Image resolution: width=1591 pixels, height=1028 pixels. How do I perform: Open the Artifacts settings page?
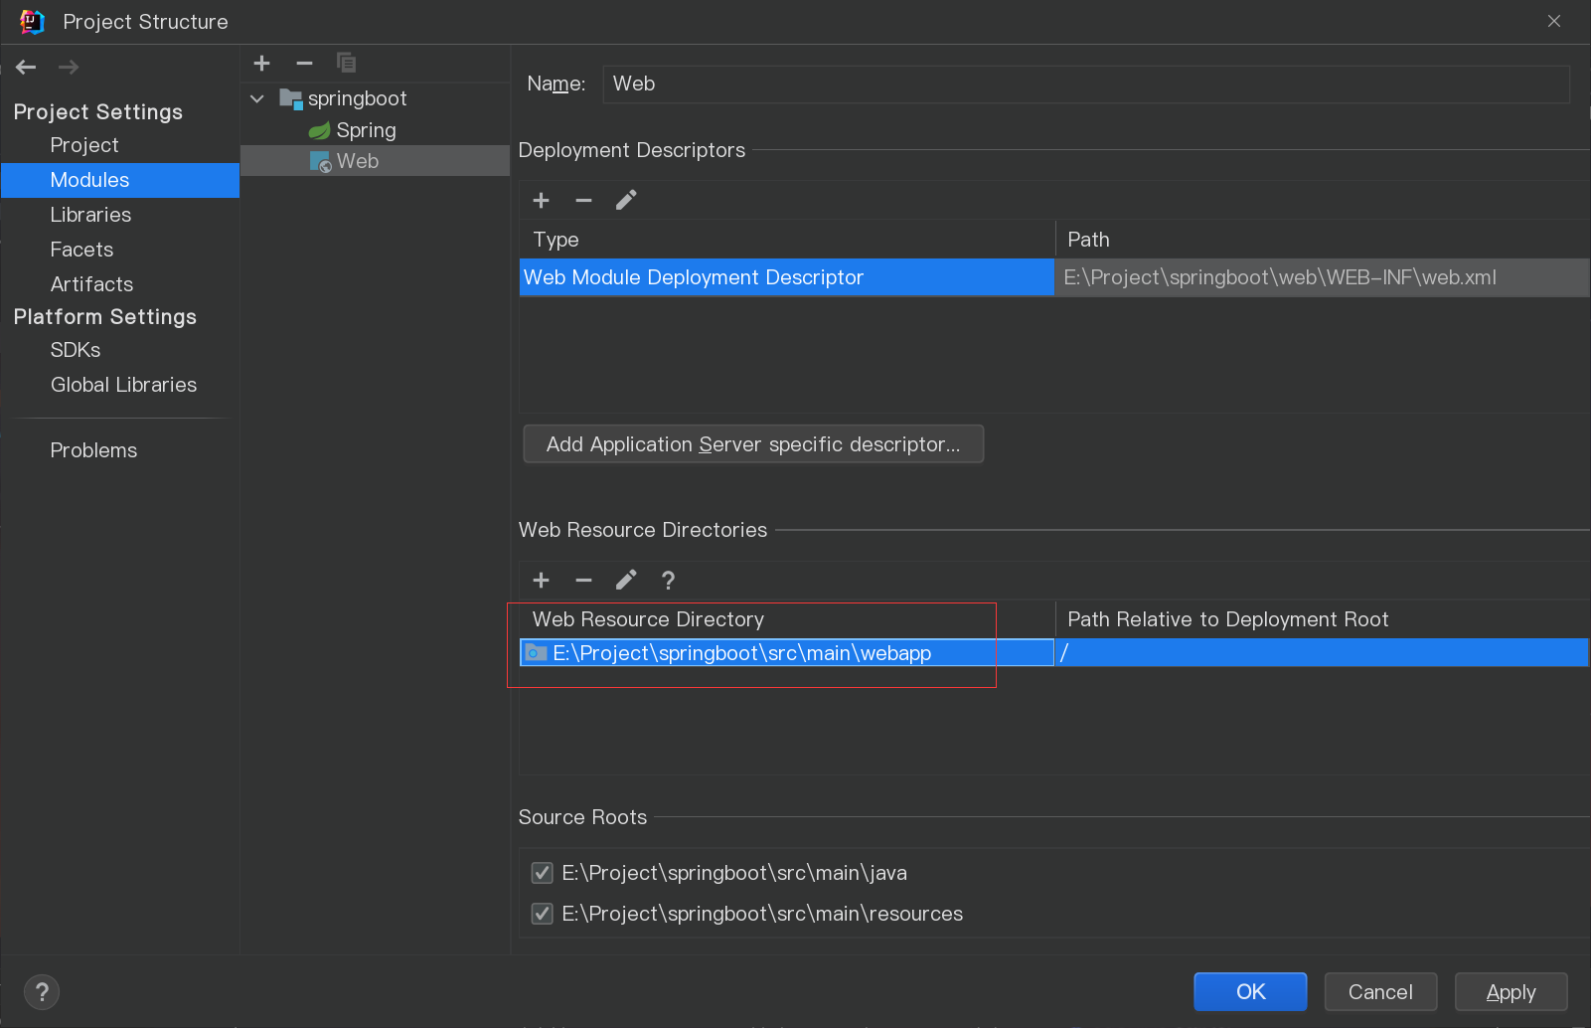click(91, 284)
